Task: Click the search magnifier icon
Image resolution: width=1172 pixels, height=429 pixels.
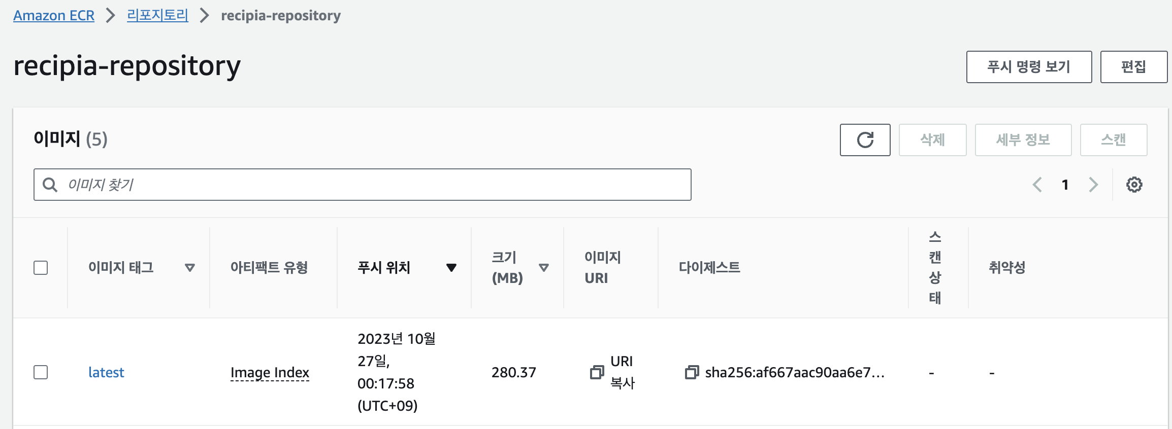Action: (51, 184)
